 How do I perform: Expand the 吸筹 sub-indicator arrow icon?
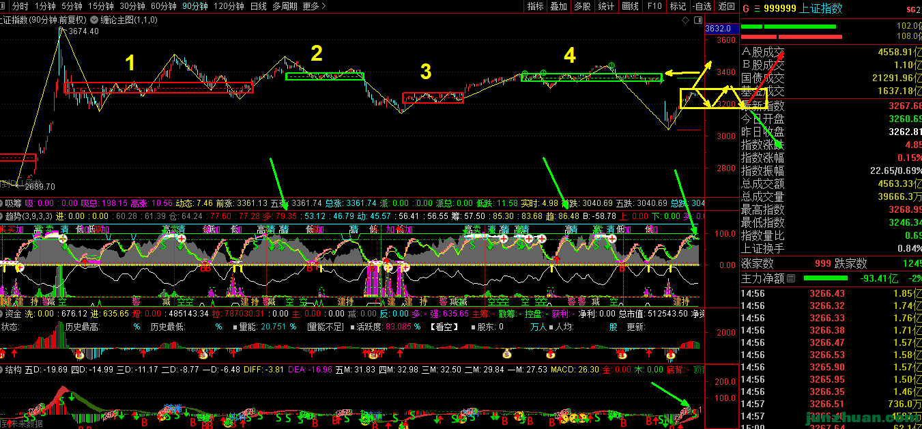[2, 203]
